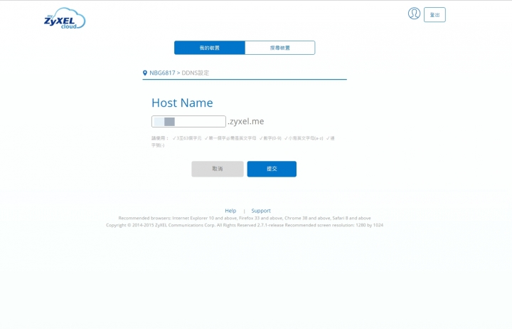This screenshot has height=329, width=512.
Task: Select DDNS settings breadcrumb text
Action: [196, 73]
